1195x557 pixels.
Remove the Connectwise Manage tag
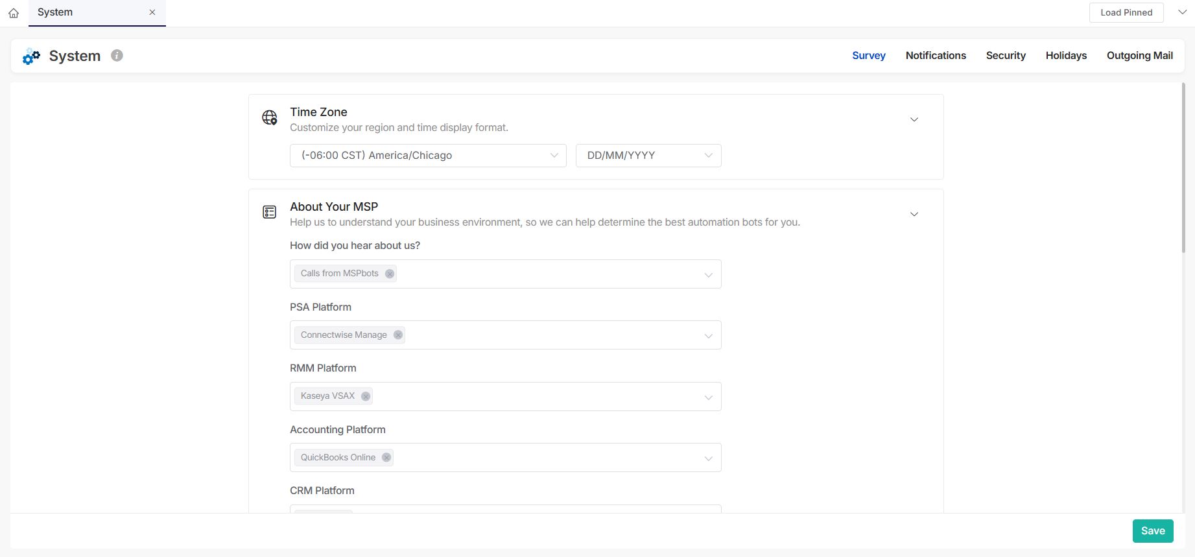coord(398,335)
